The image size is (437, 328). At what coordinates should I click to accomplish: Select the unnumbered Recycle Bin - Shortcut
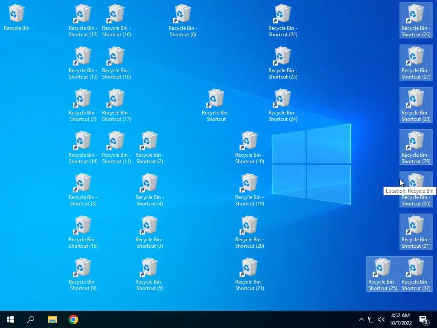pyautogui.click(x=216, y=105)
